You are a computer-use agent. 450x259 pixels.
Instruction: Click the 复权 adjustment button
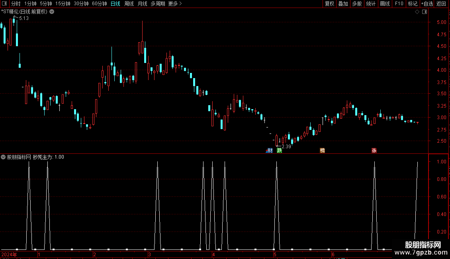(x=329, y=4)
